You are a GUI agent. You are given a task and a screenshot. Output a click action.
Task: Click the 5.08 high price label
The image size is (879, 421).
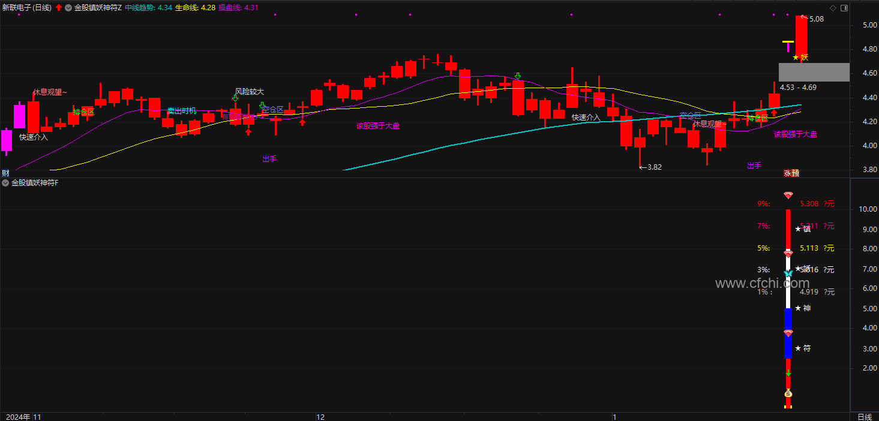pyautogui.click(x=817, y=19)
